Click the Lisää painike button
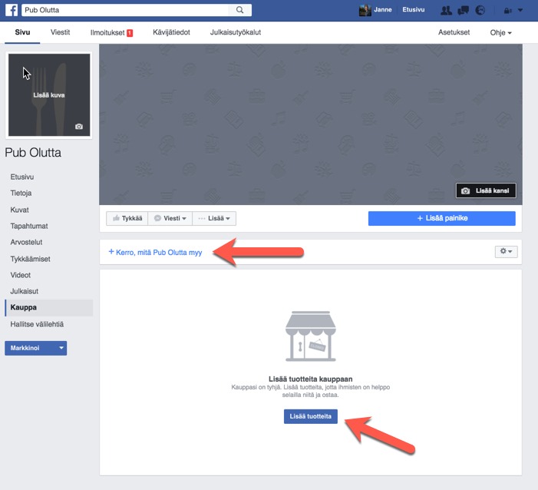The image size is (538, 490). [x=441, y=218]
